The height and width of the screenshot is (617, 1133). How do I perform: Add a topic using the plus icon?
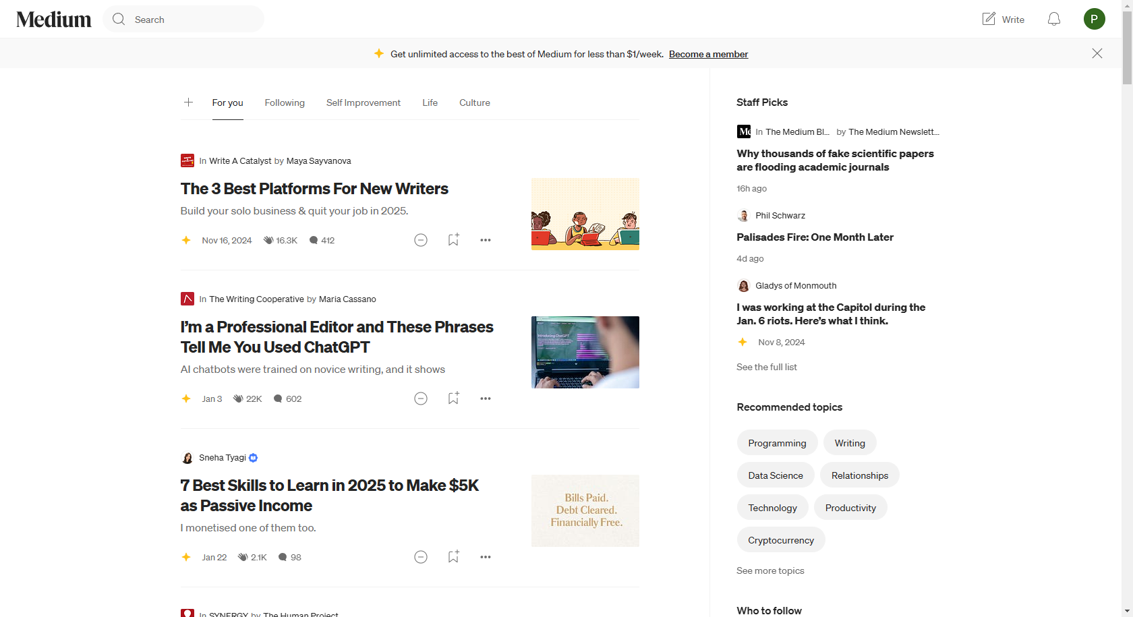(x=187, y=102)
